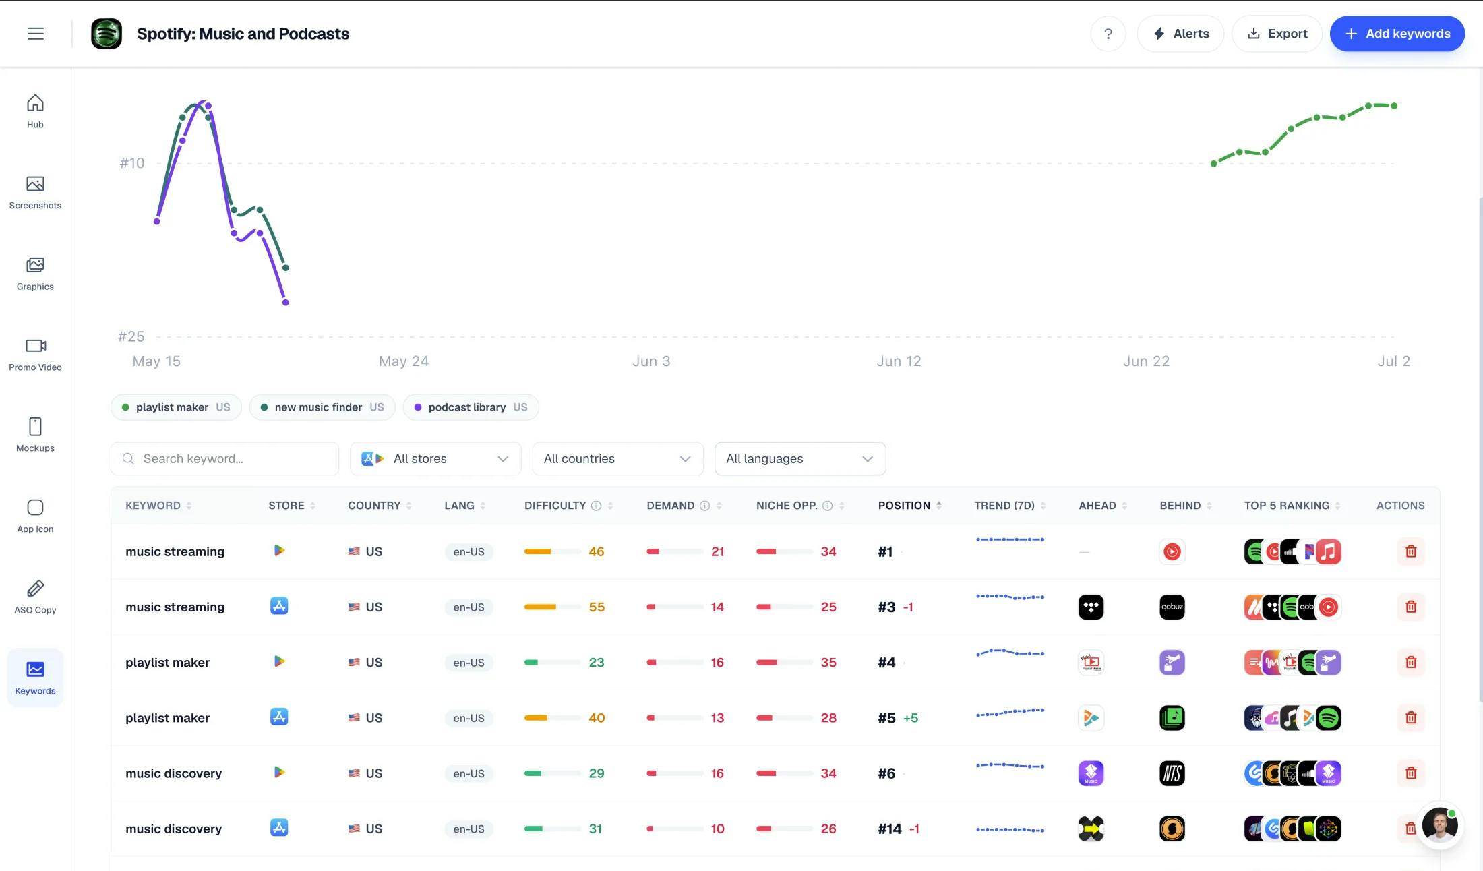
Task: Click demand bar showing 21
Action: (675, 551)
